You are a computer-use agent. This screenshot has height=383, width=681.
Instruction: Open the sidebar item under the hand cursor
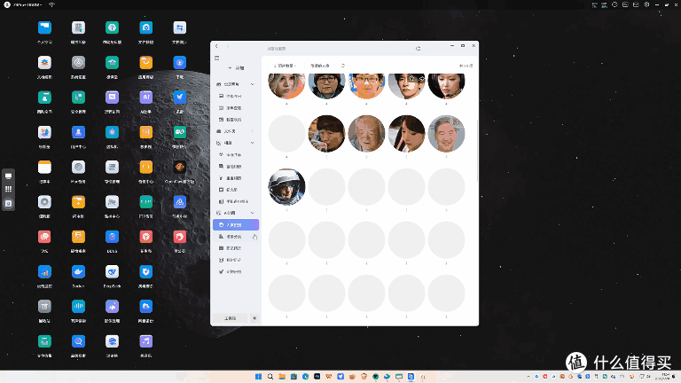pyautogui.click(x=236, y=237)
